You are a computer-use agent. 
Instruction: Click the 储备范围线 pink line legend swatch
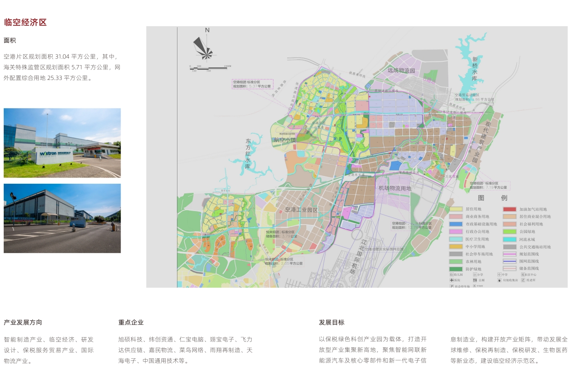(510, 268)
